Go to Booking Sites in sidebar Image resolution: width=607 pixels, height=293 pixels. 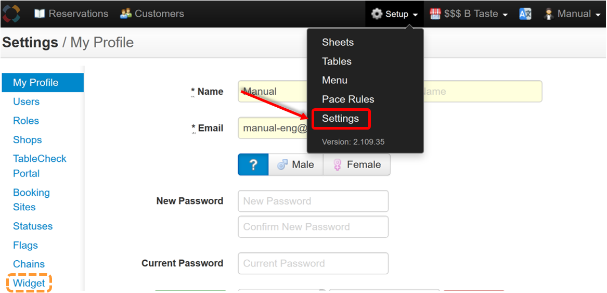31,200
